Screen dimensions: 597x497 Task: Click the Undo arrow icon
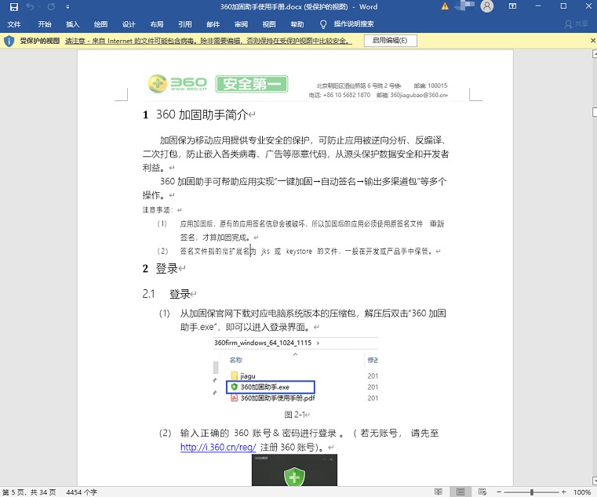coord(30,7)
